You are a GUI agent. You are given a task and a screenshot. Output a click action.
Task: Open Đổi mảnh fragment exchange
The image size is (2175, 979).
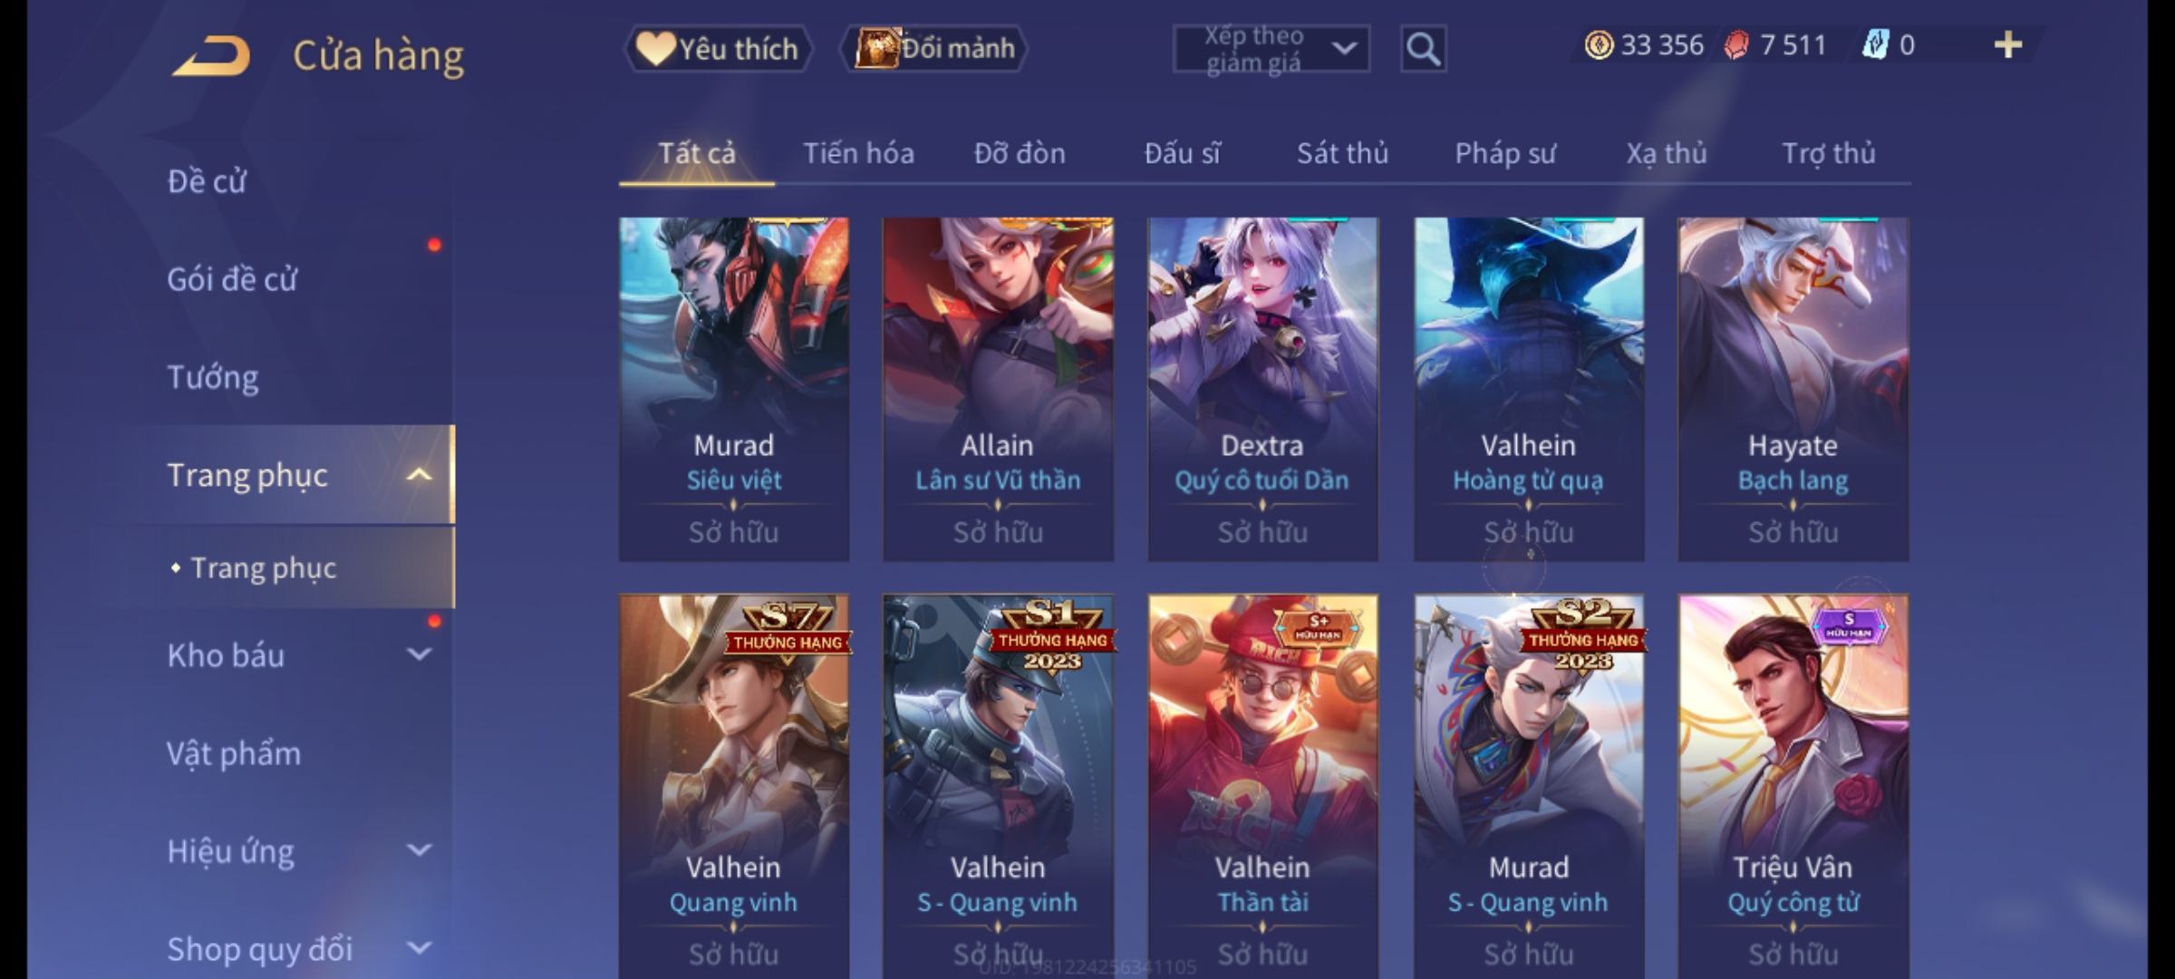point(934,49)
